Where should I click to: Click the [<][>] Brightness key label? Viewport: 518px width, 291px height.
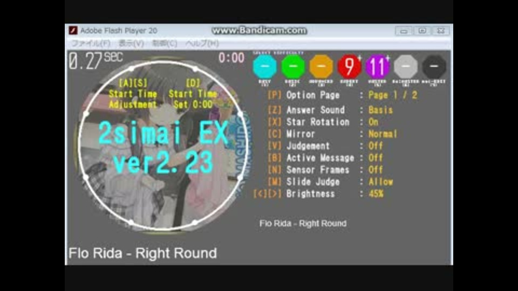267,193
